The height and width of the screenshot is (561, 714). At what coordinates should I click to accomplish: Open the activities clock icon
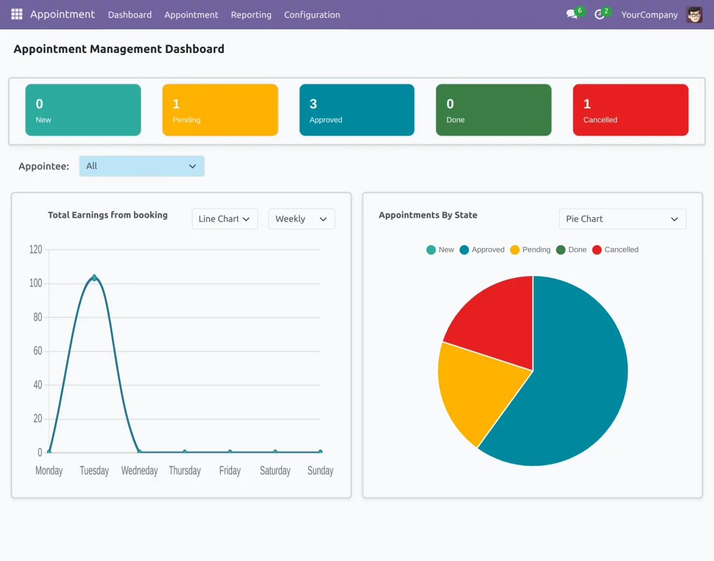(x=600, y=15)
